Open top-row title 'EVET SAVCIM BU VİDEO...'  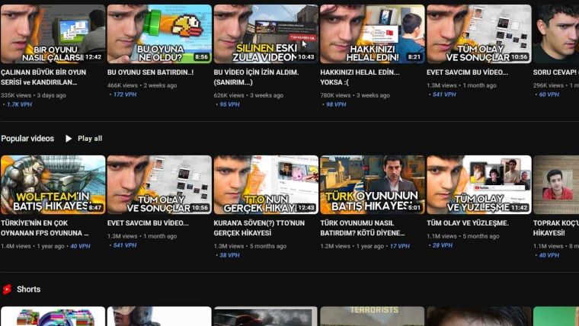pyautogui.click(x=467, y=72)
